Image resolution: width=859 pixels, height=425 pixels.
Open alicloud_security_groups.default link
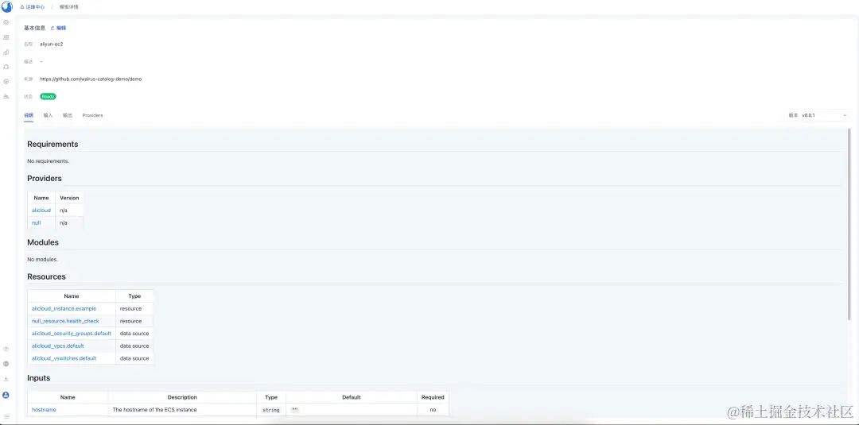click(72, 334)
